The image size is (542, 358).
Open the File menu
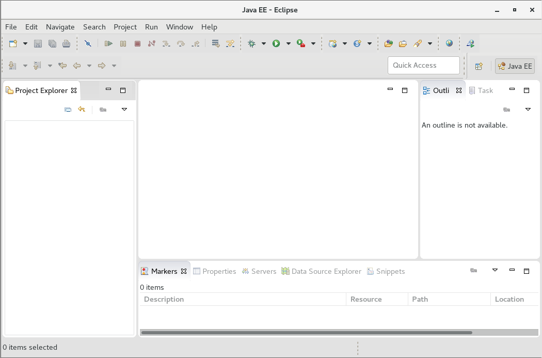pyautogui.click(x=11, y=27)
